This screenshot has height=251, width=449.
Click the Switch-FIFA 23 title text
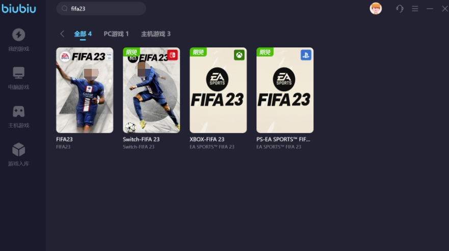141,139
